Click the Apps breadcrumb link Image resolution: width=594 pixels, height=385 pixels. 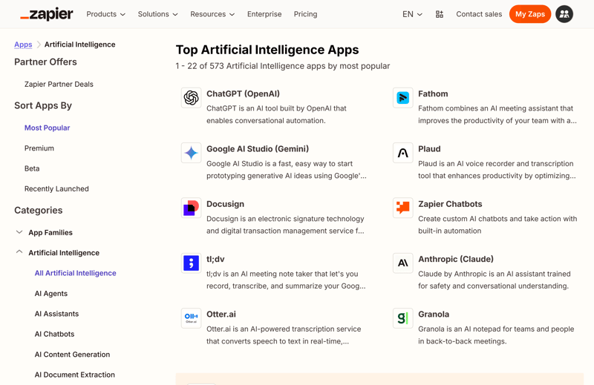pyautogui.click(x=23, y=45)
